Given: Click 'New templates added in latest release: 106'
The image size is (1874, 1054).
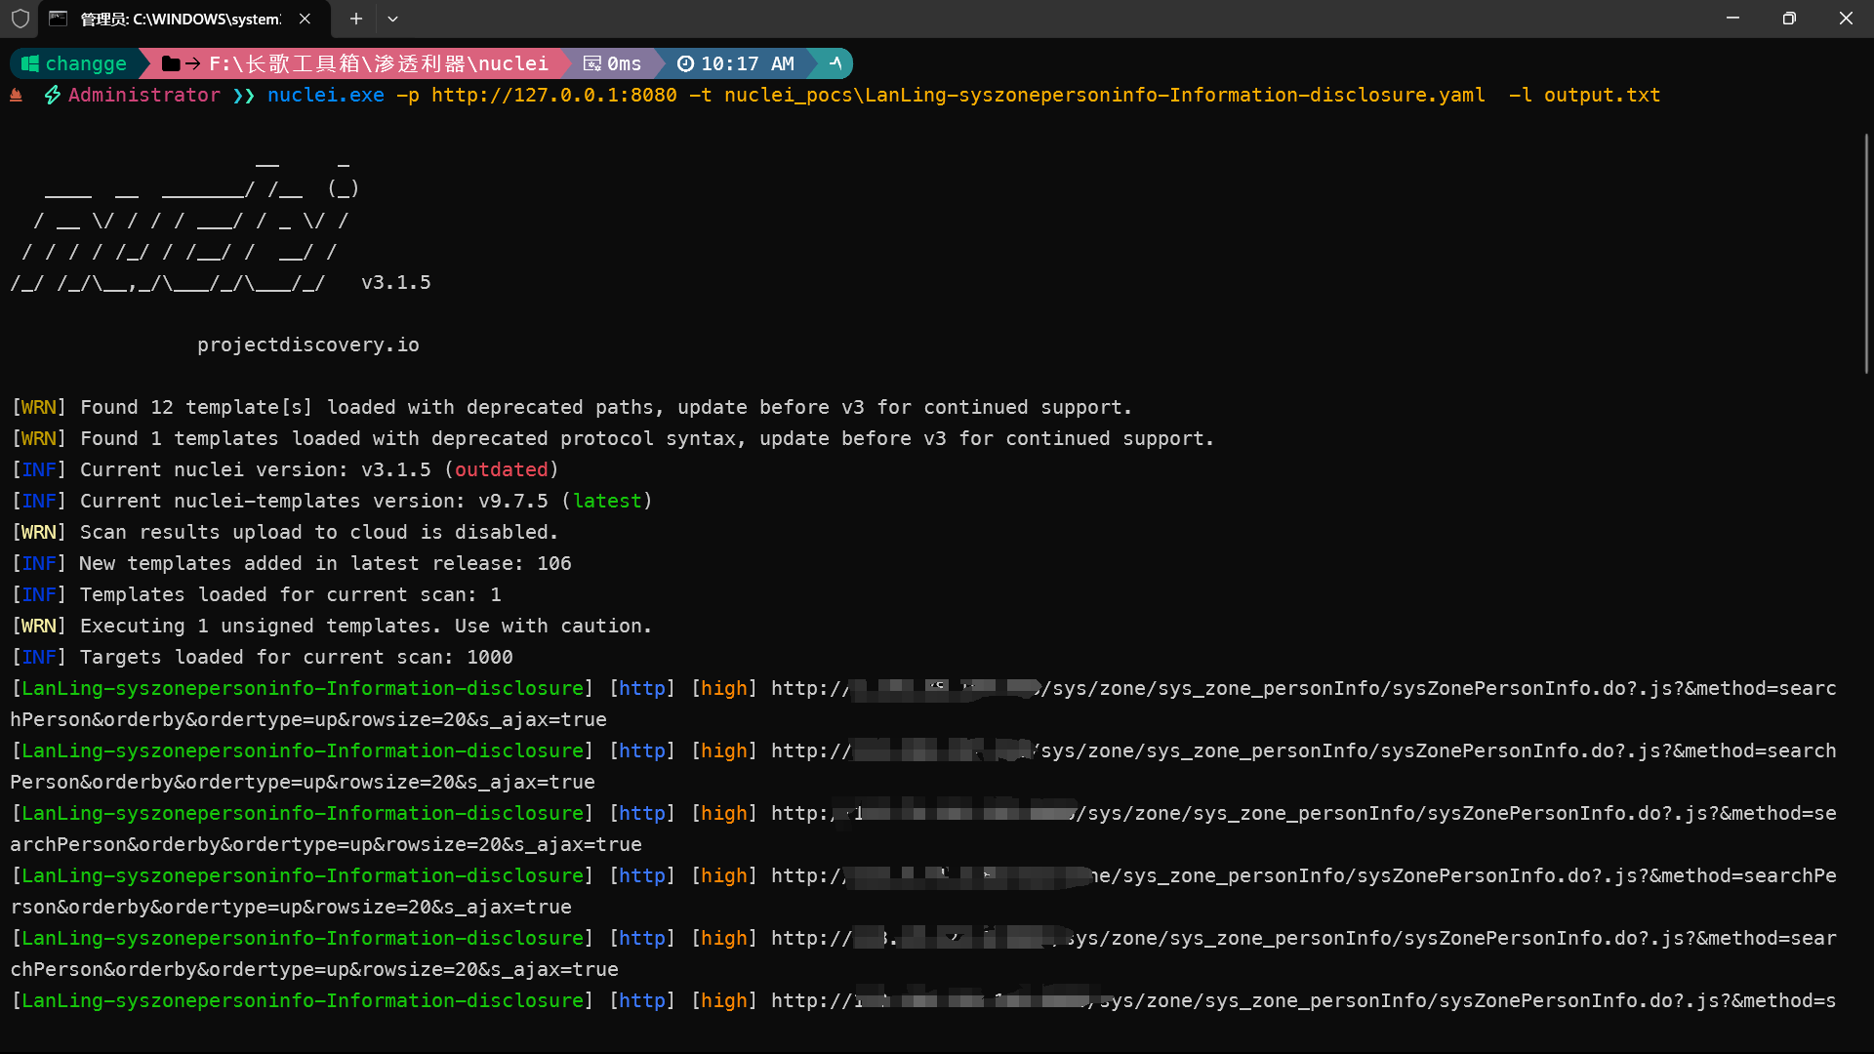Looking at the screenshot, I should click(291, 563).
